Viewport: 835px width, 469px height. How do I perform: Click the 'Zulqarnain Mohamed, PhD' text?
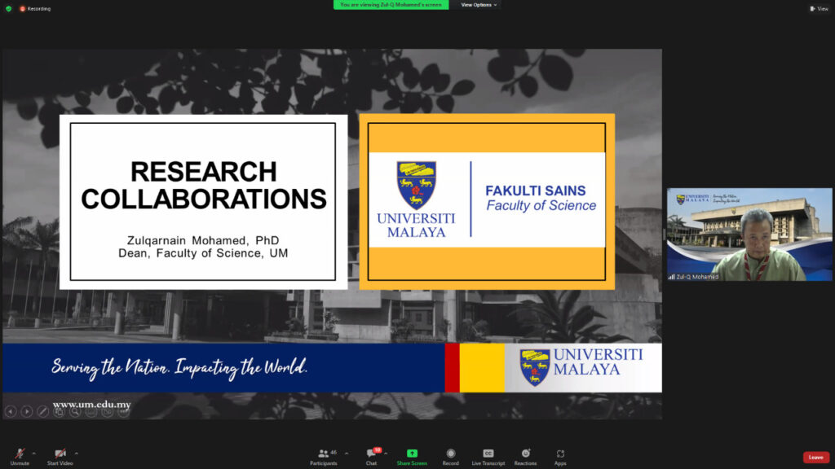[203, 240]
